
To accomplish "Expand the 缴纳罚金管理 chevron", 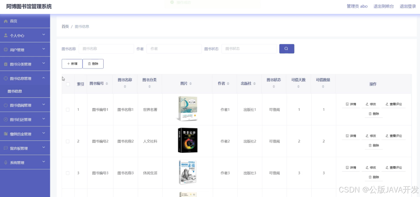I will click(44, 133).
